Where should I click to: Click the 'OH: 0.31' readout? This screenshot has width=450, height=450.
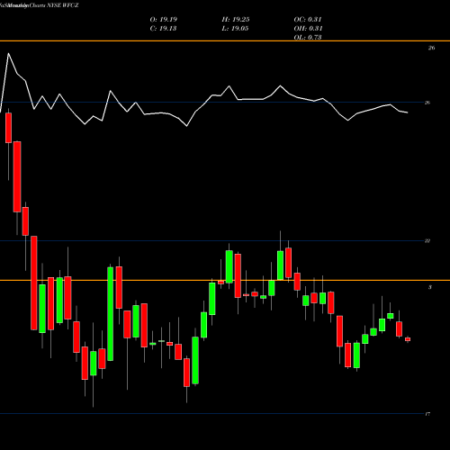point(308,29)
